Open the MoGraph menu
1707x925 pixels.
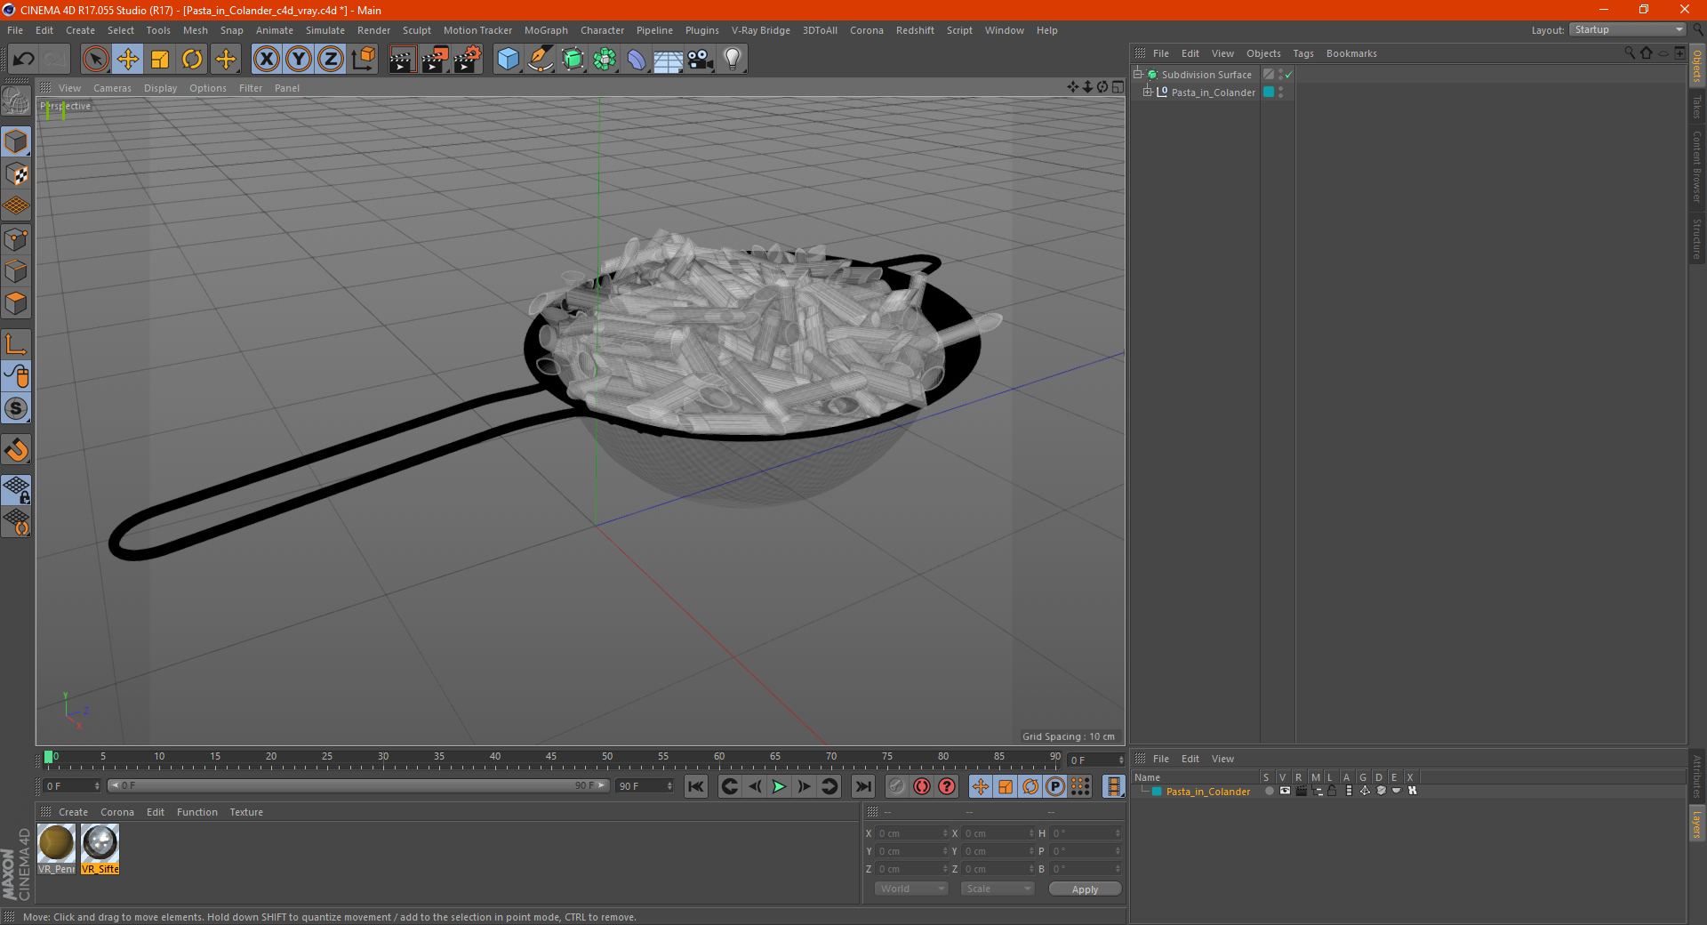tap(546, 30)
